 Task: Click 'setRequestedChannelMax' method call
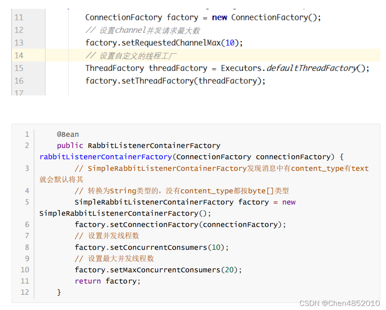pyautogui.click(x=171, y=43)
